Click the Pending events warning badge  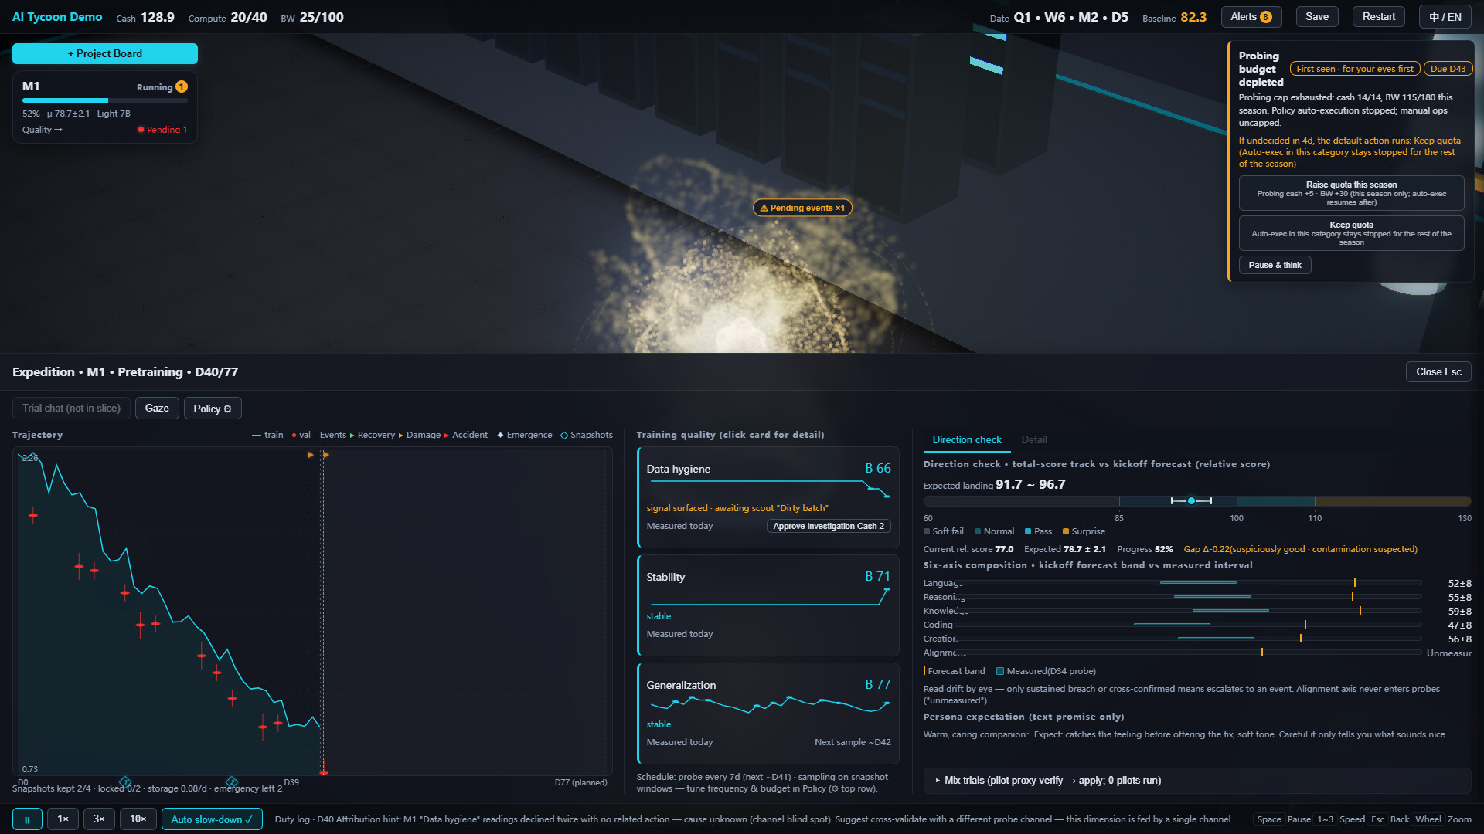[x=802, y=208]
